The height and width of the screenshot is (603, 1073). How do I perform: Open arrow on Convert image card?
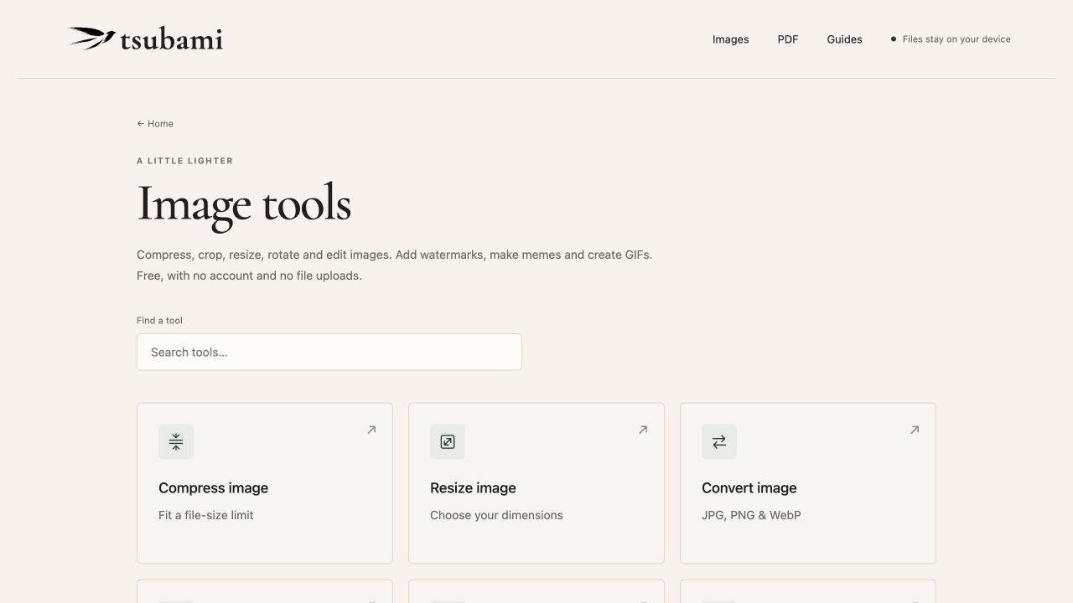point(915,430)
